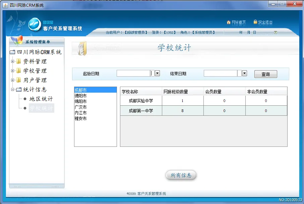
Task: Expand the 学校管理 tree node
Action: coord(13,71)
